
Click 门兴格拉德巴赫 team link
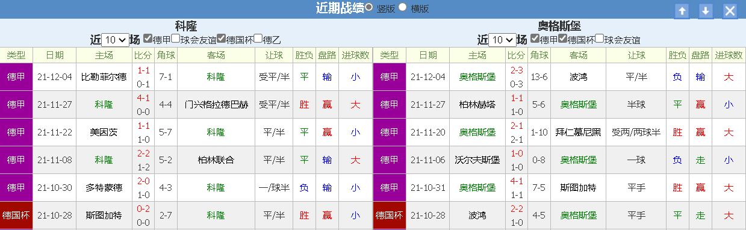216,105
